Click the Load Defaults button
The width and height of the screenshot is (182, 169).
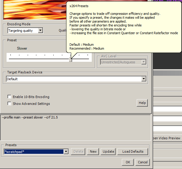pyautogui.click(x=133, y=151)
